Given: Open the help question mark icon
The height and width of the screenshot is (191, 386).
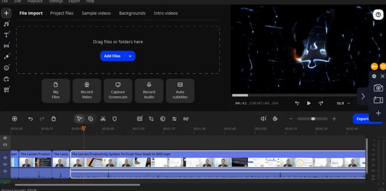Looking at the screenshot, I should [378, 14].
